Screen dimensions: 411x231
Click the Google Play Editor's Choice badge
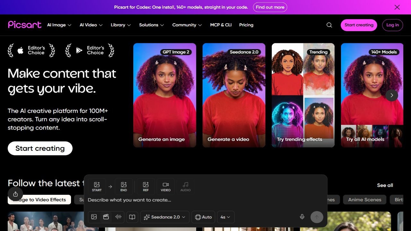(x=90, y=50)
